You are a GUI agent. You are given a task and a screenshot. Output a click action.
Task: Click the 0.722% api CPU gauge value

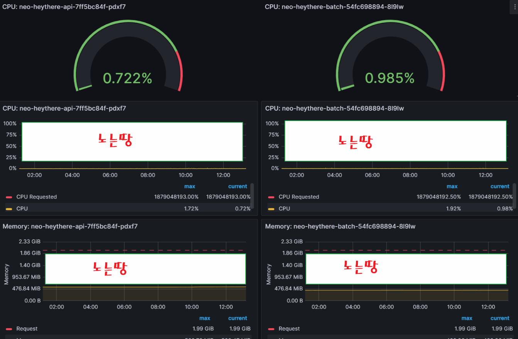tap(127, 78)
